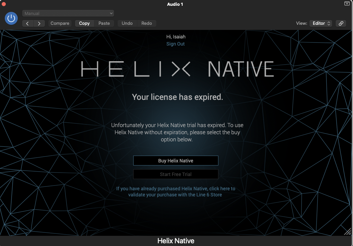The height and width of the screenshot is (246, 353).
Task: Click the Audio 1 window title
Action: coord(175,4)
